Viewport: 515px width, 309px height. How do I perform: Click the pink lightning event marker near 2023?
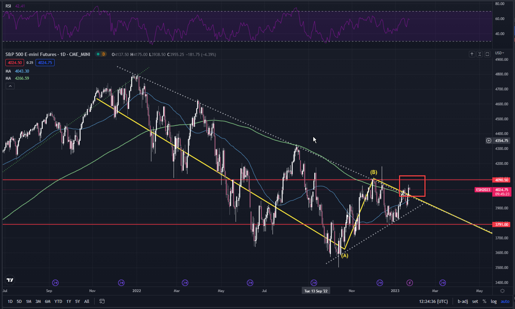coord(410,283)
